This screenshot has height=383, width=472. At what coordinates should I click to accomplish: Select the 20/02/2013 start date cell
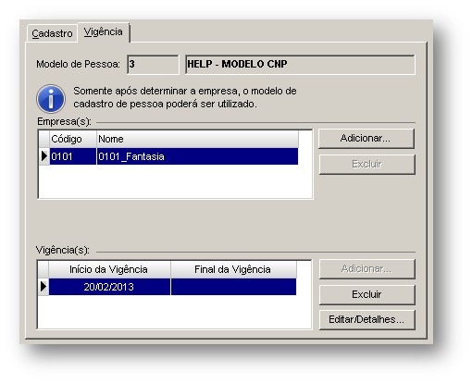109,287
